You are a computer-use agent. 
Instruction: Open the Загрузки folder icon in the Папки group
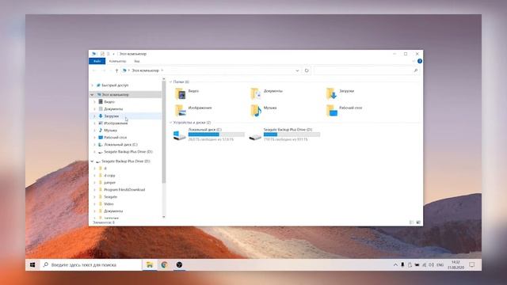[x=331, y=93]
